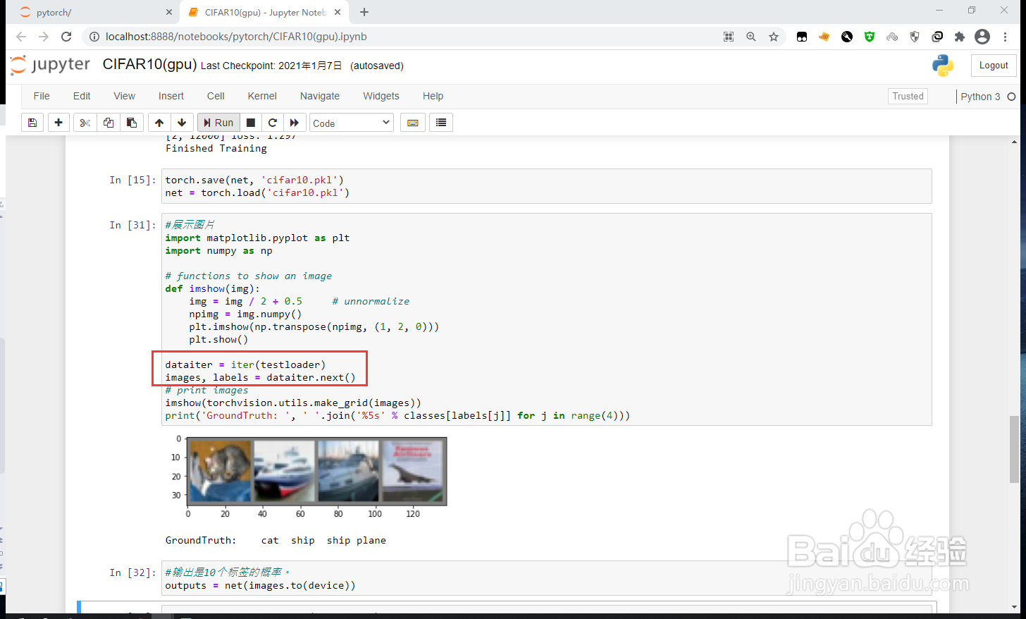Save notebook with the floppy disk icon
Viewport: 1026px width, 619px height.
pos(32,123)
